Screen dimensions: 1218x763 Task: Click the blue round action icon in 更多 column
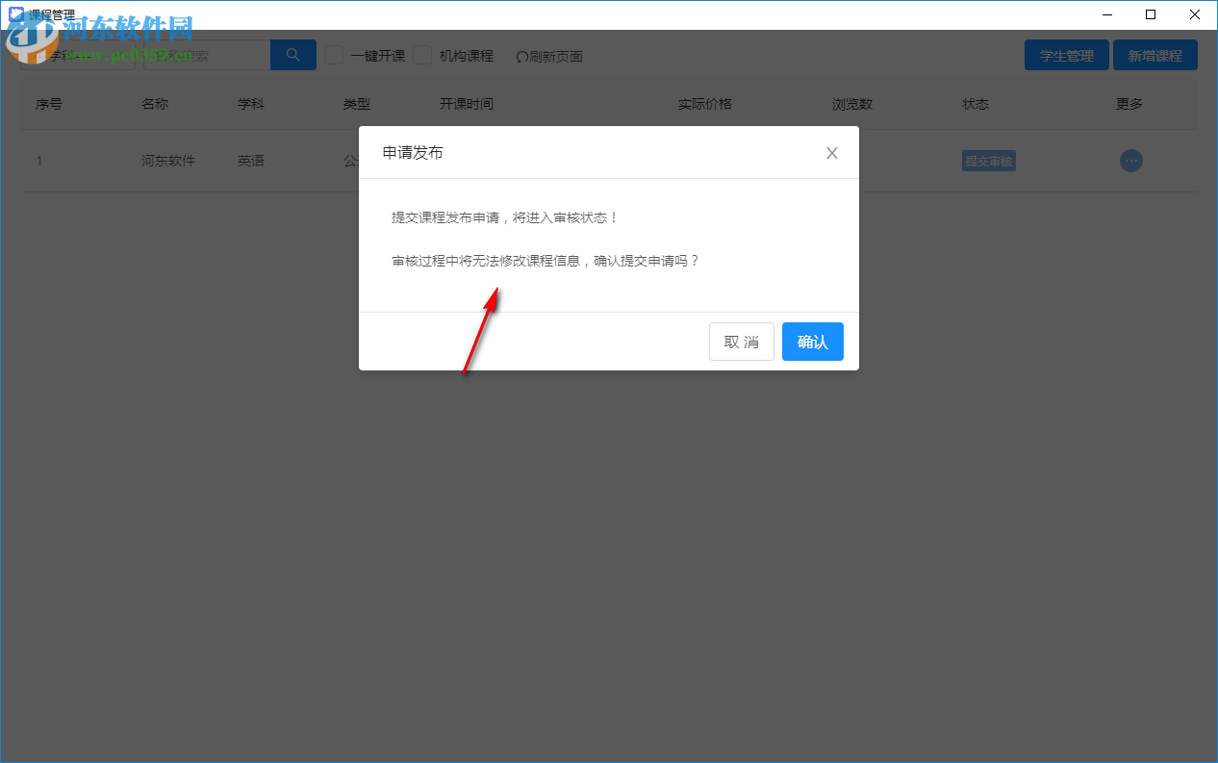pyautogui.click(x=1131, y=161)
